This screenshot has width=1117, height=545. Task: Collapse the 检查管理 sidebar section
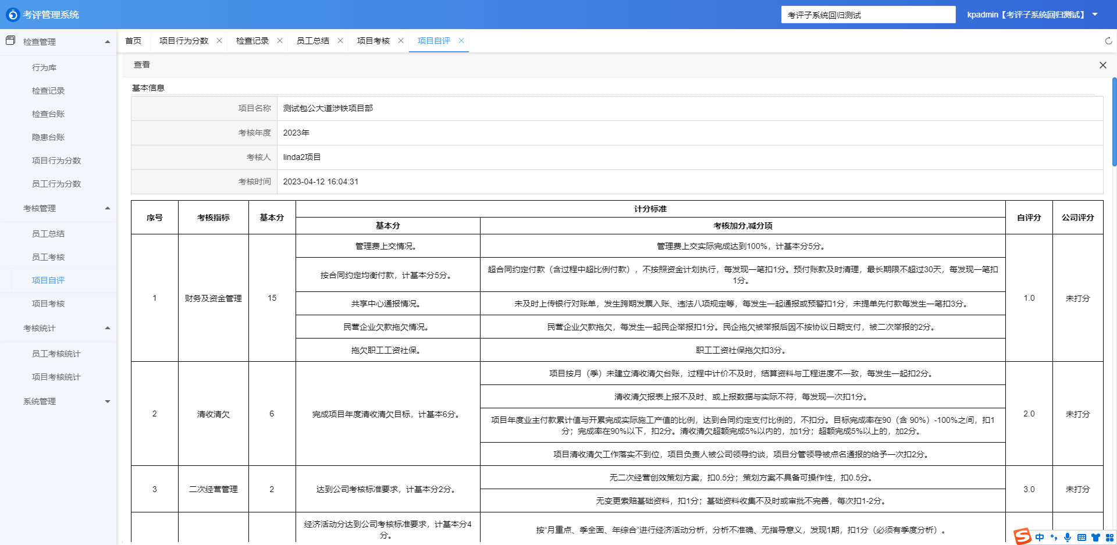point(108,42)
